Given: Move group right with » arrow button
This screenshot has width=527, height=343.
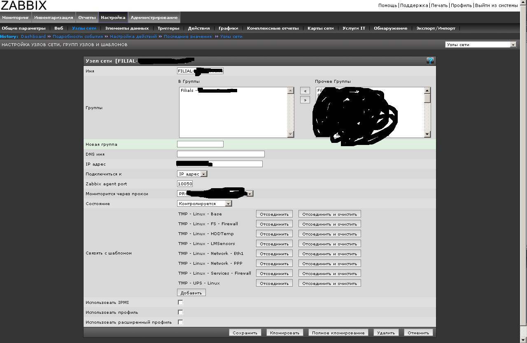Looking at the screenshot, I should pyautogui.click(x=305, y=100).
